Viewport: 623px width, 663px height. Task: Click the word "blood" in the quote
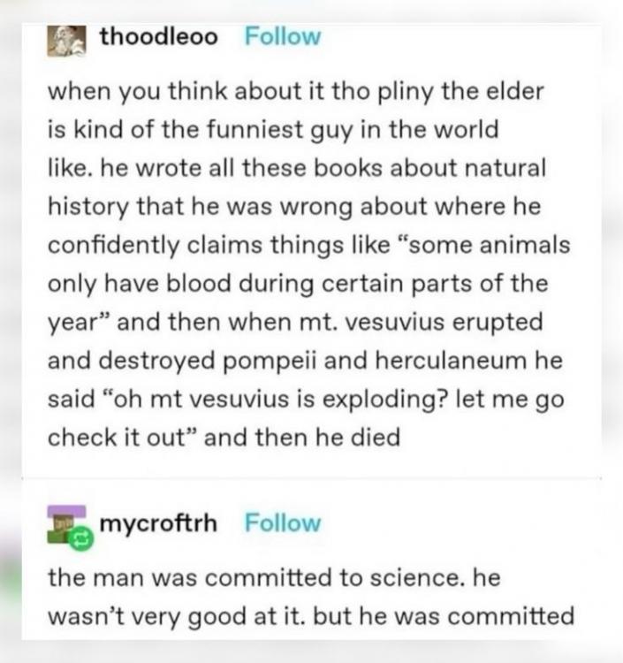click(199, 283)
